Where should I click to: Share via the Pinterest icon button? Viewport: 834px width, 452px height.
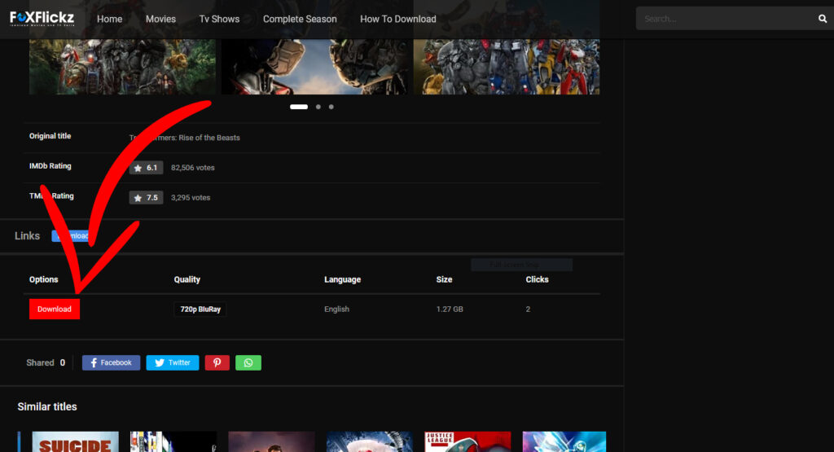click(217, 362)
